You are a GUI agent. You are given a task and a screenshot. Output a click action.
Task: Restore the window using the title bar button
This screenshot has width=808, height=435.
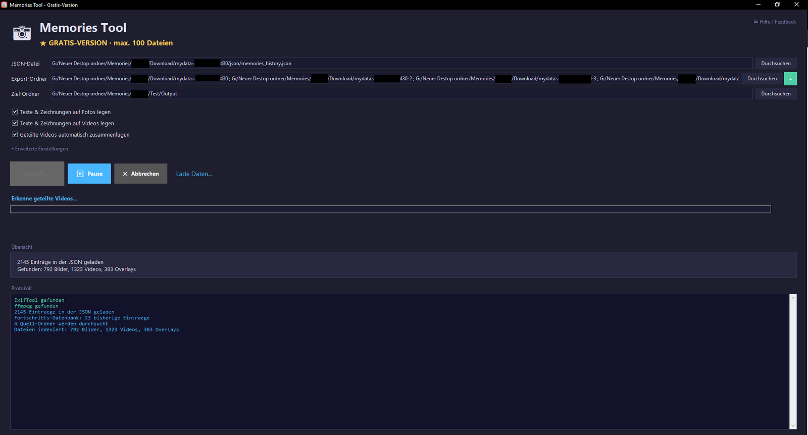pyautogui.click(x=777, y=5)
